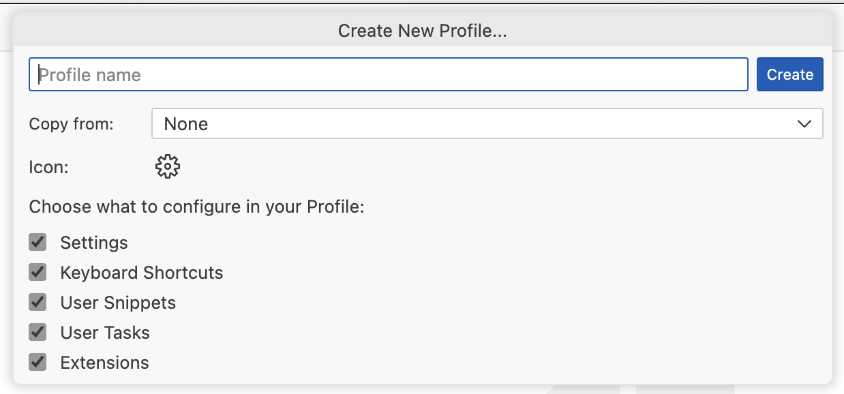
Task: Expand Copy from using the chevron arrow
Action: click(804, 124)
